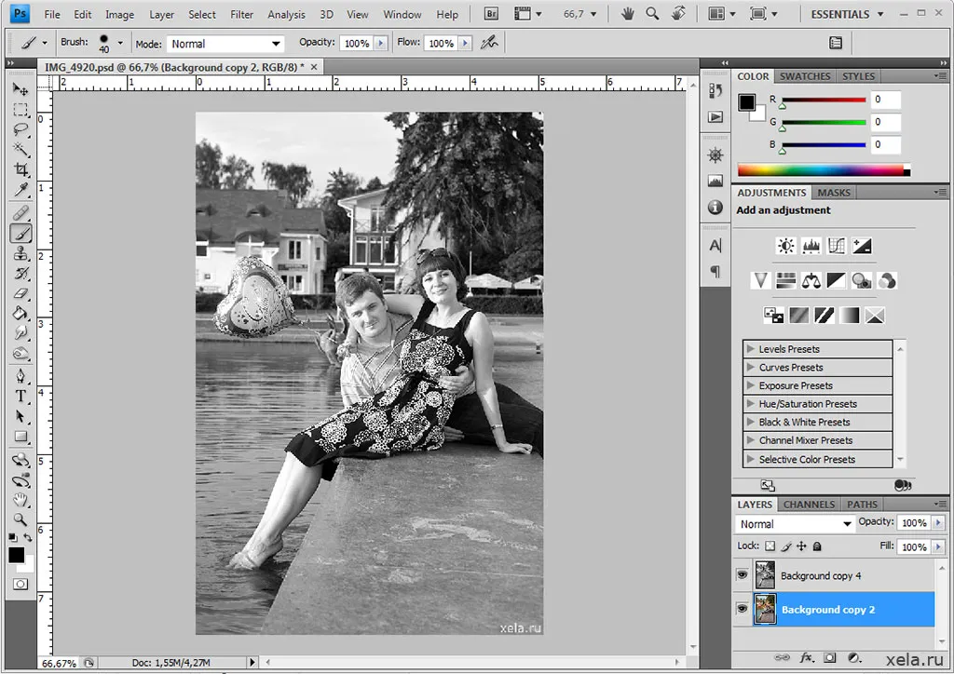Toggle Quick Mask mode
The height and width of the screenshot is (674, 954).
coord(20,584)
